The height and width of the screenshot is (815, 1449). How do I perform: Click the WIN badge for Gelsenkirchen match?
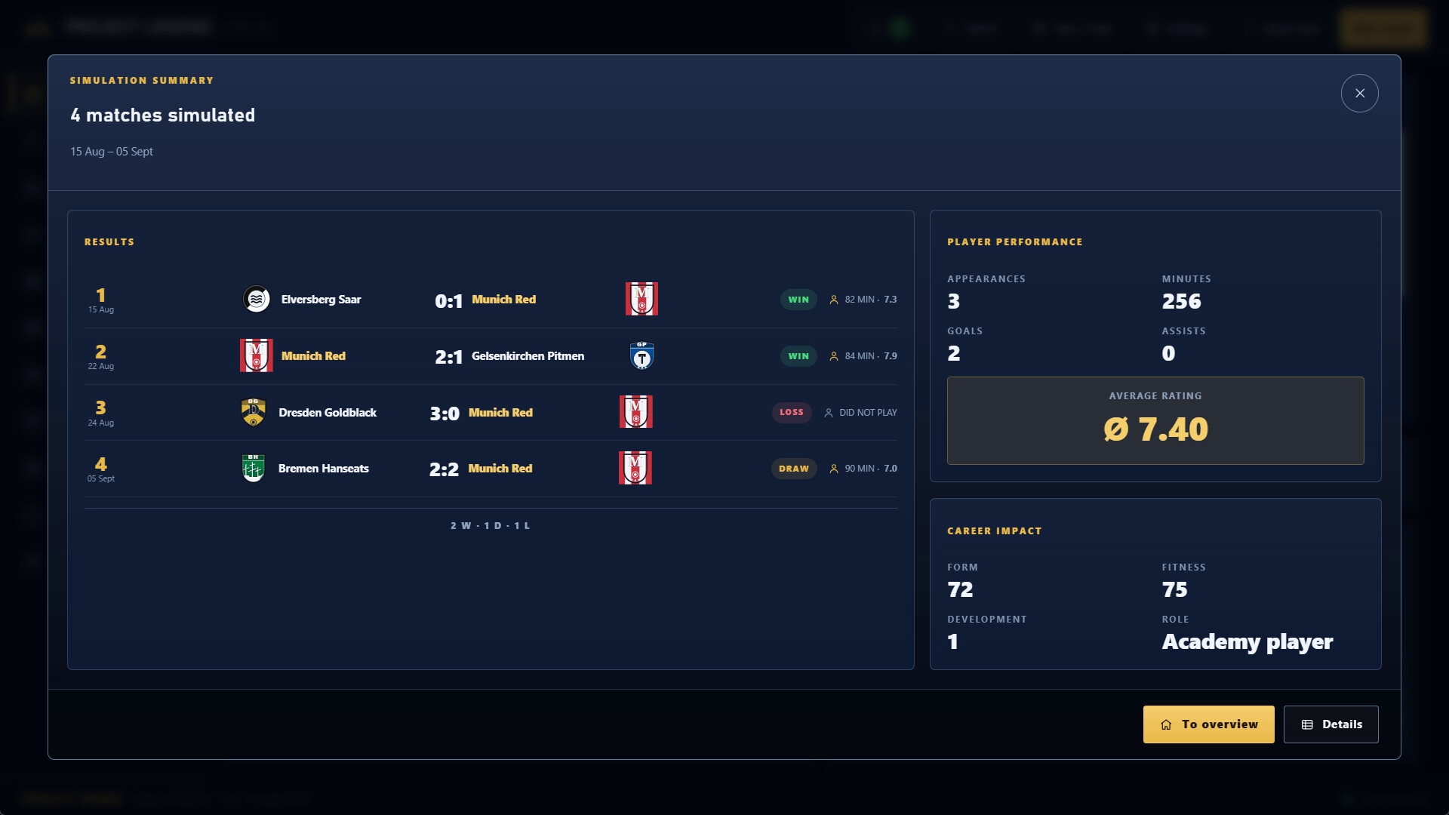tap(798, 356)
